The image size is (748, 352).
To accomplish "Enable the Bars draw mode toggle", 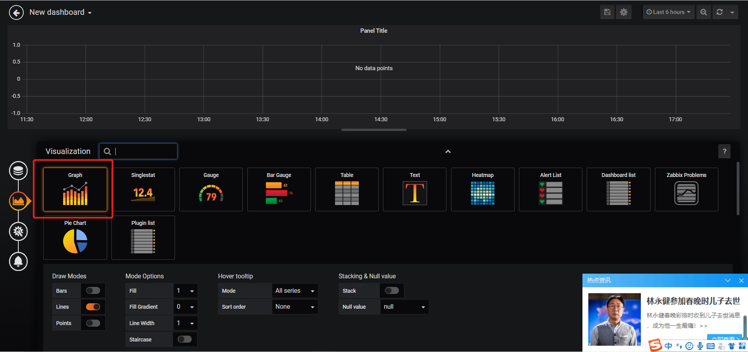I will [x=93, y=290].
